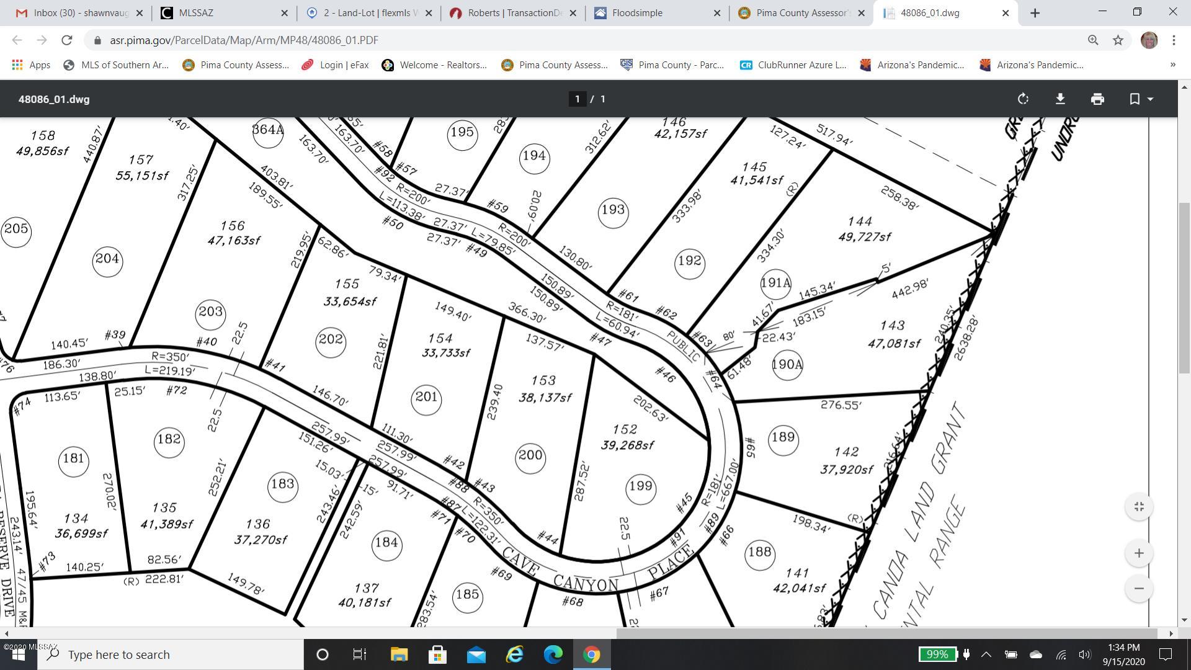Open browser zoom indicator icon
1191x670 pixels.
(1093, 40)
